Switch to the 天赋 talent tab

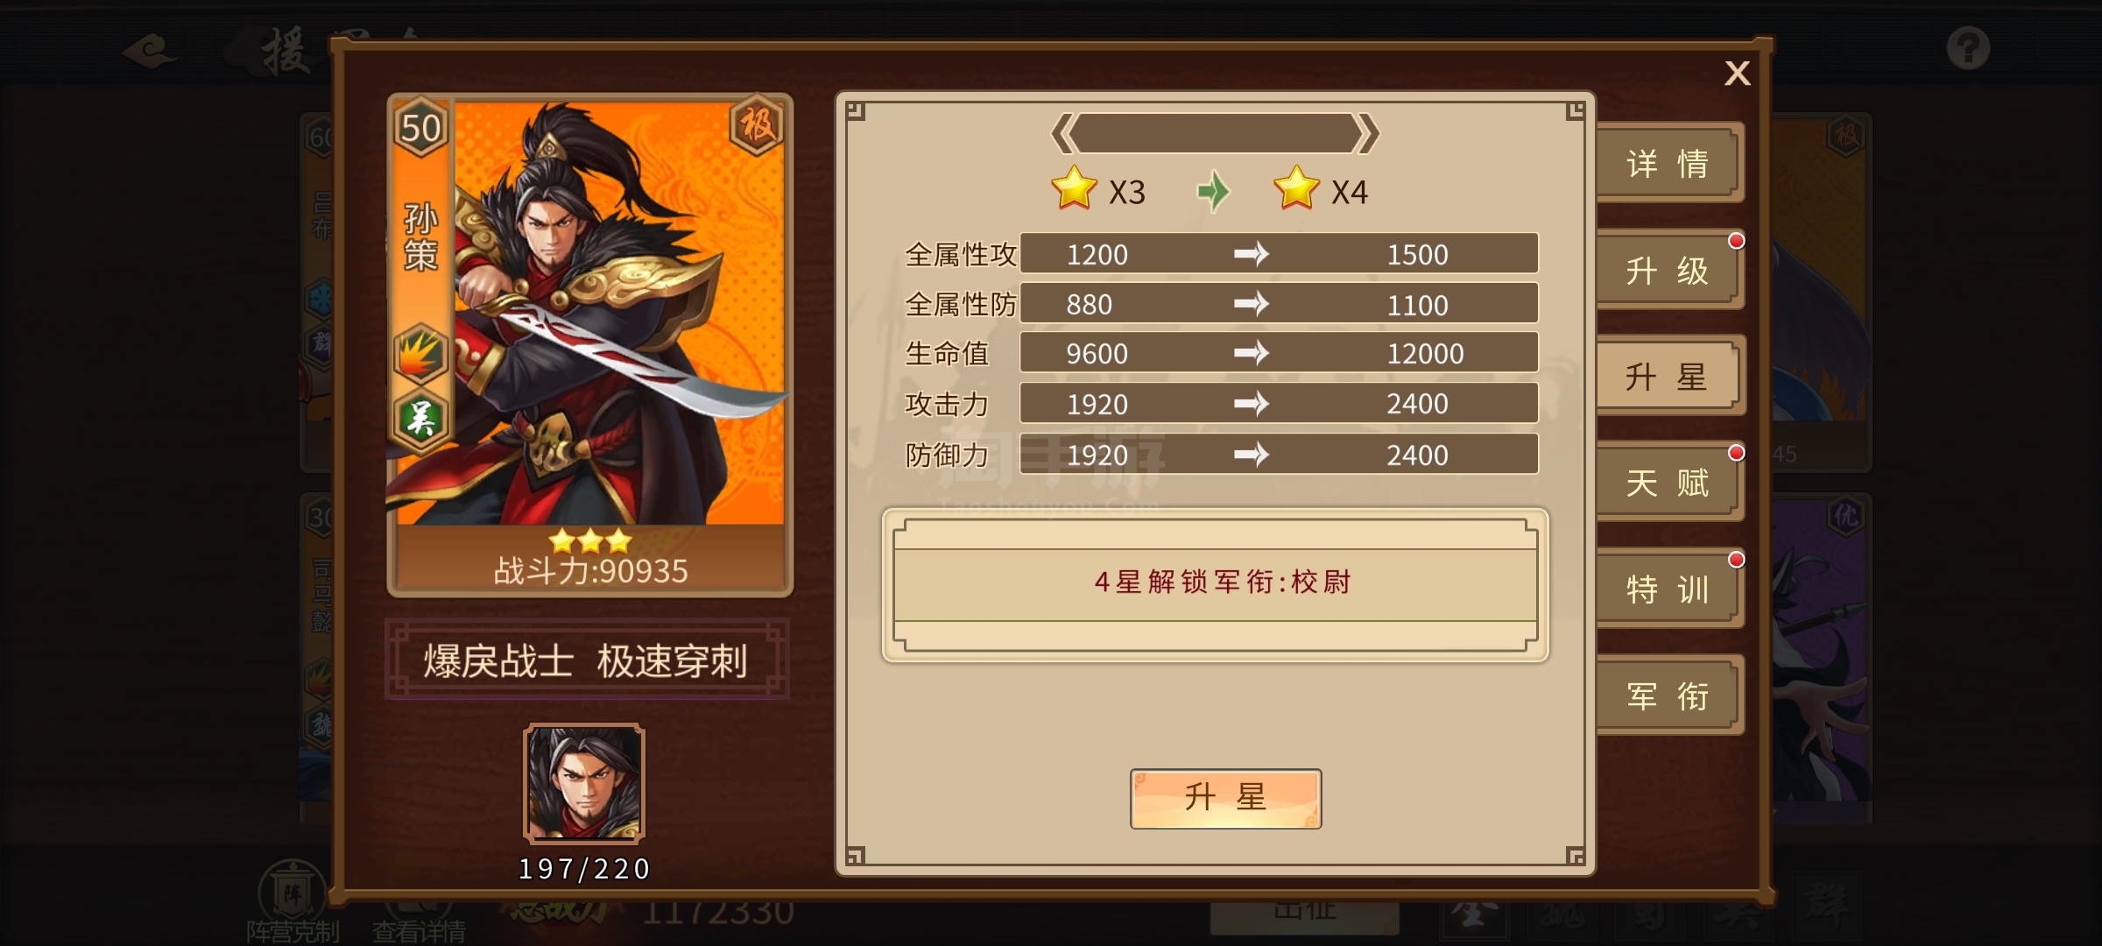pos(1668,483)
